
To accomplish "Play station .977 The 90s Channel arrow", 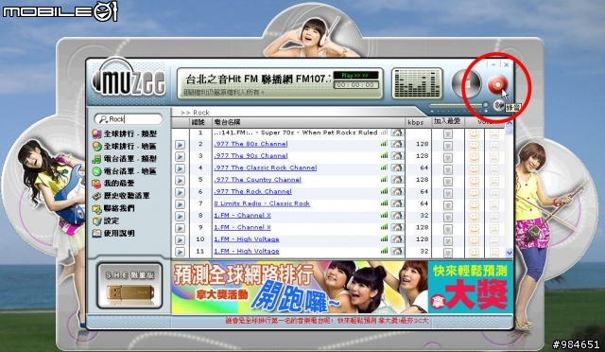I will (x=180, y=156).
